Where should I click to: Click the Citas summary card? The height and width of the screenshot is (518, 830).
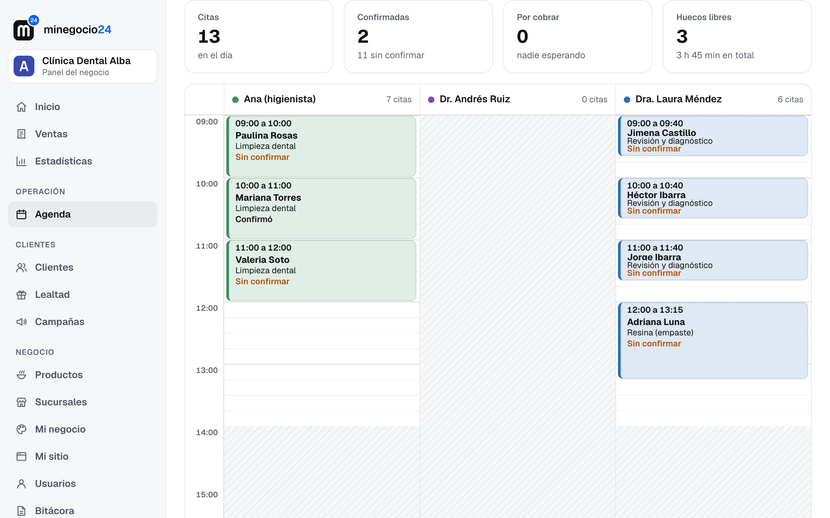259,36
